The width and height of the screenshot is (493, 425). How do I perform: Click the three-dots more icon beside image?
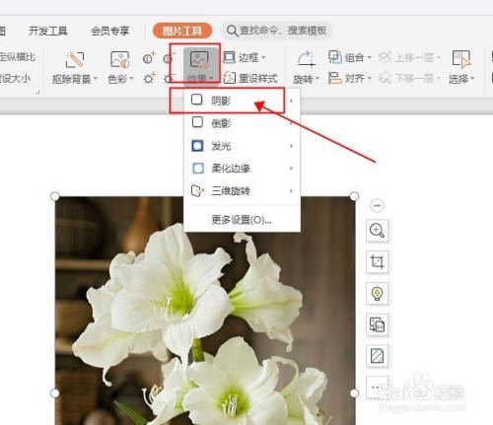pyautogui.click(x=377, y=388)
